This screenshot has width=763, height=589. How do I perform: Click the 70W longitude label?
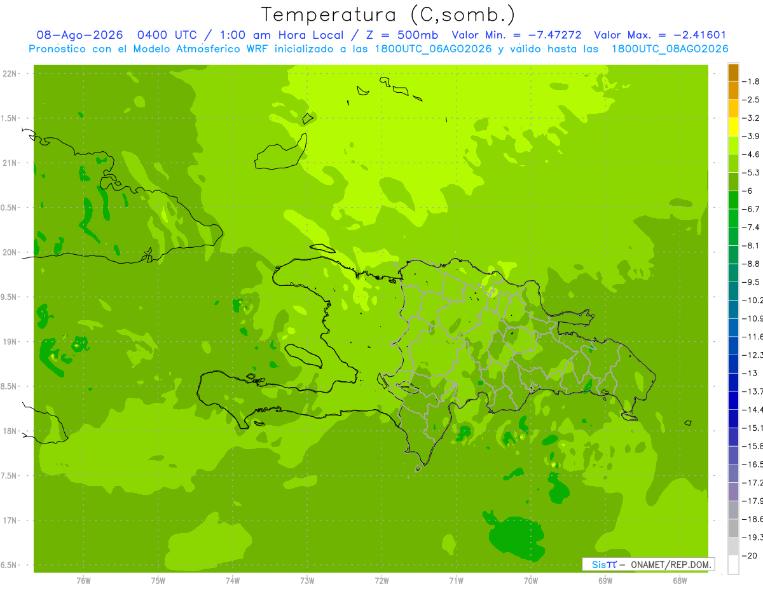pyautogui.click(x=531, y=581)
